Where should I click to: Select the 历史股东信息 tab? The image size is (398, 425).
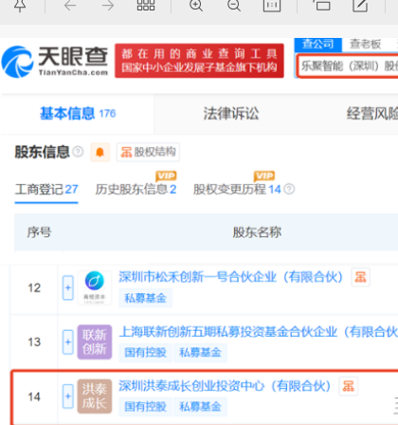pos(136,189)
